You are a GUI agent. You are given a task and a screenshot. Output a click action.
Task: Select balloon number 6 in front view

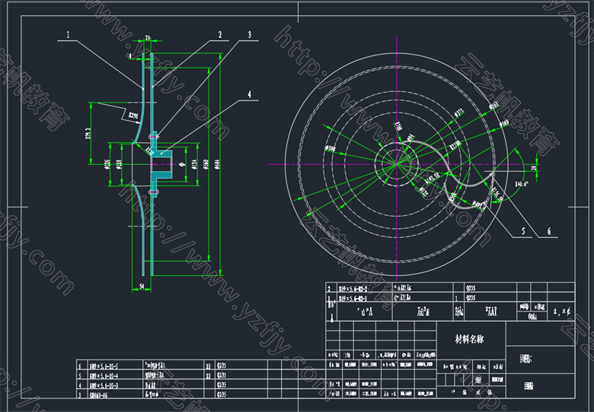click(549, 231)
